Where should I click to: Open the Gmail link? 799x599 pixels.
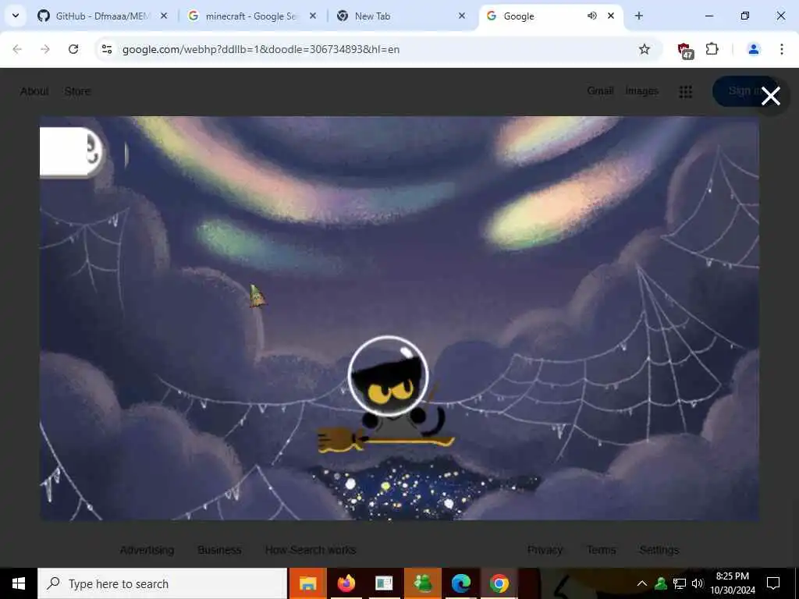click(x=600, y=90)
